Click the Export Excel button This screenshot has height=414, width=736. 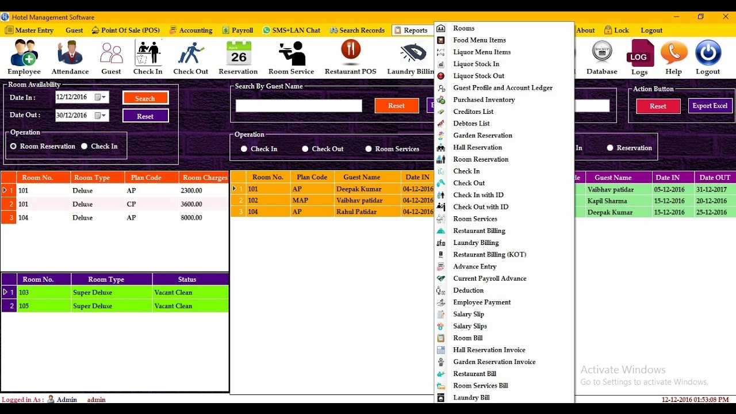pyautogui.click(x=710, y=106)
